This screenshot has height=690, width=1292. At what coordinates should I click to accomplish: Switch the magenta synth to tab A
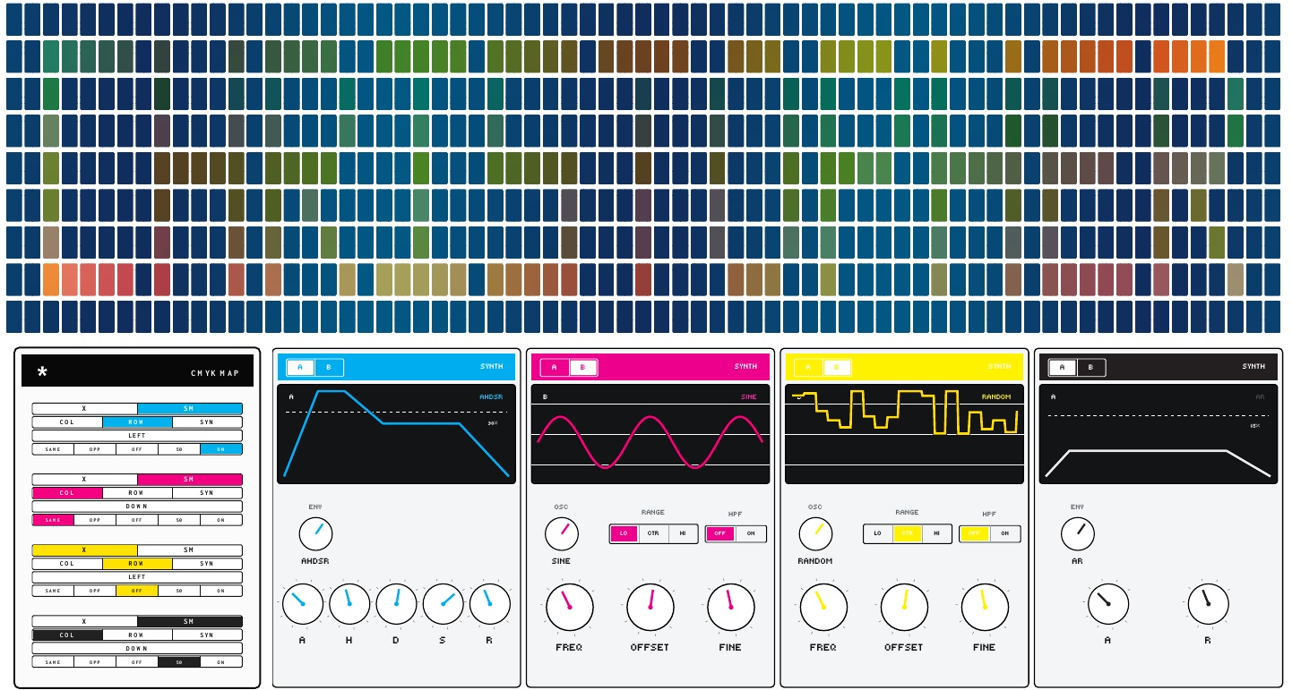pos(555,367)
